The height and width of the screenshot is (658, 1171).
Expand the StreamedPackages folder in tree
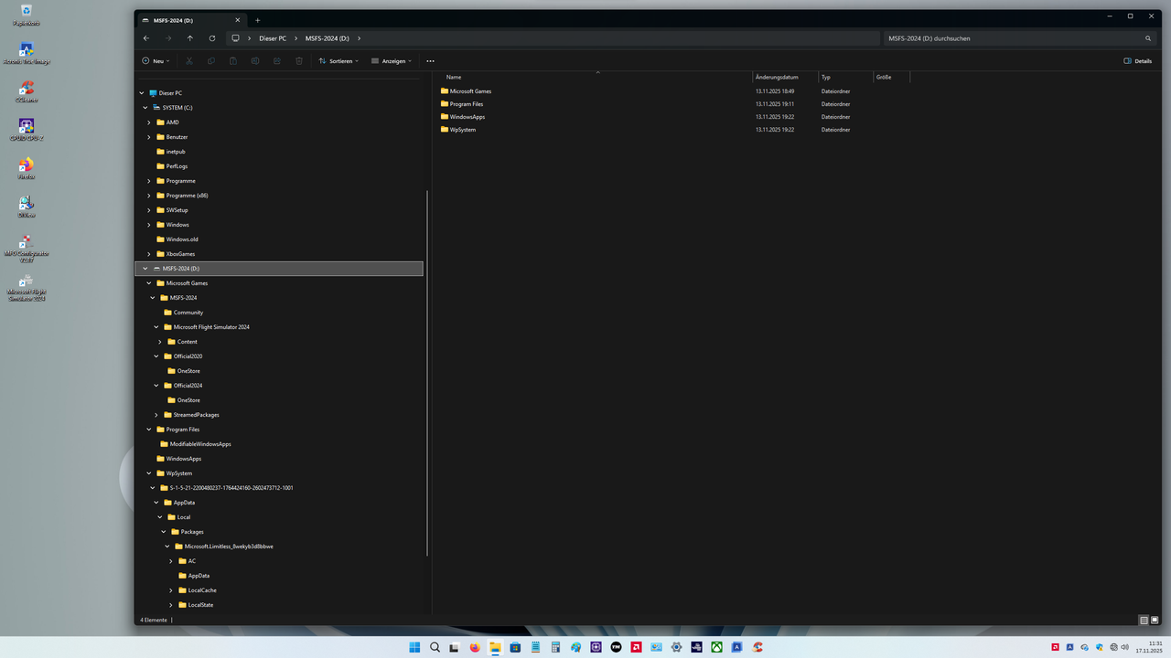click(156, 415)
